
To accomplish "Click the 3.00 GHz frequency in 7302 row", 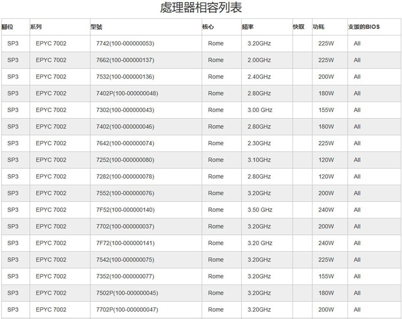I will [260, 110].
